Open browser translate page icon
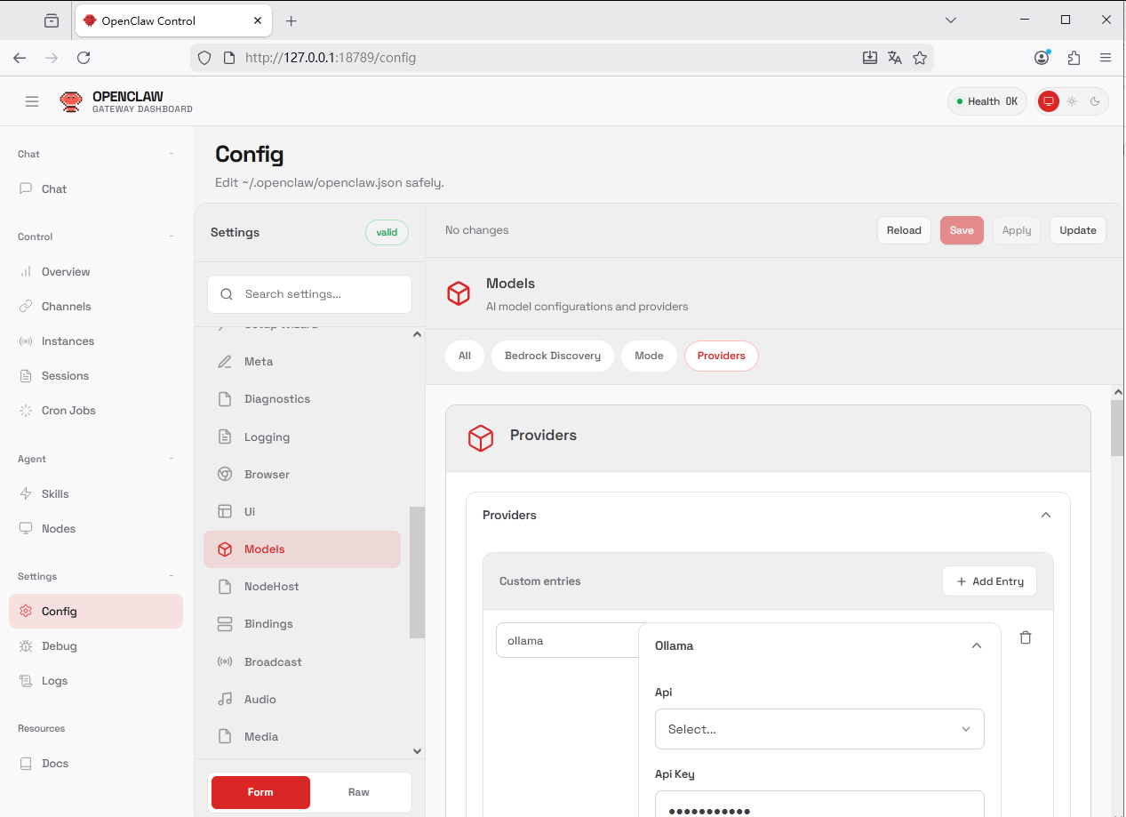The image size is (1126, 817). (x=895, y=58)
